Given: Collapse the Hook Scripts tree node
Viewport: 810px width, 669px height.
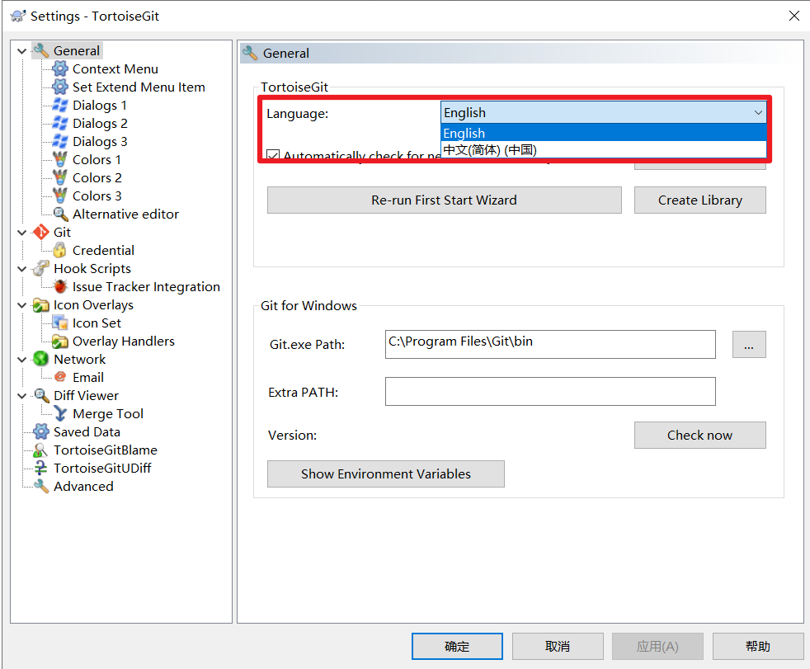Looking at the screenshot, I should click(x=21, y=269).
